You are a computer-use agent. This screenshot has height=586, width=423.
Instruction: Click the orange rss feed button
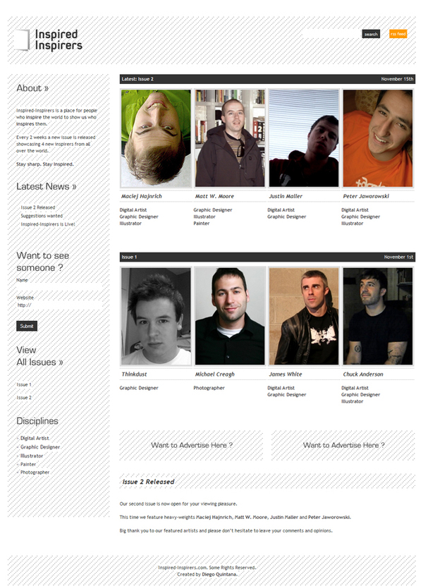coord(398,34)
